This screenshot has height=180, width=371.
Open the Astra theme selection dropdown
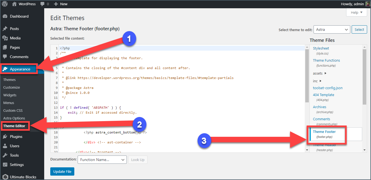point(332,29)
